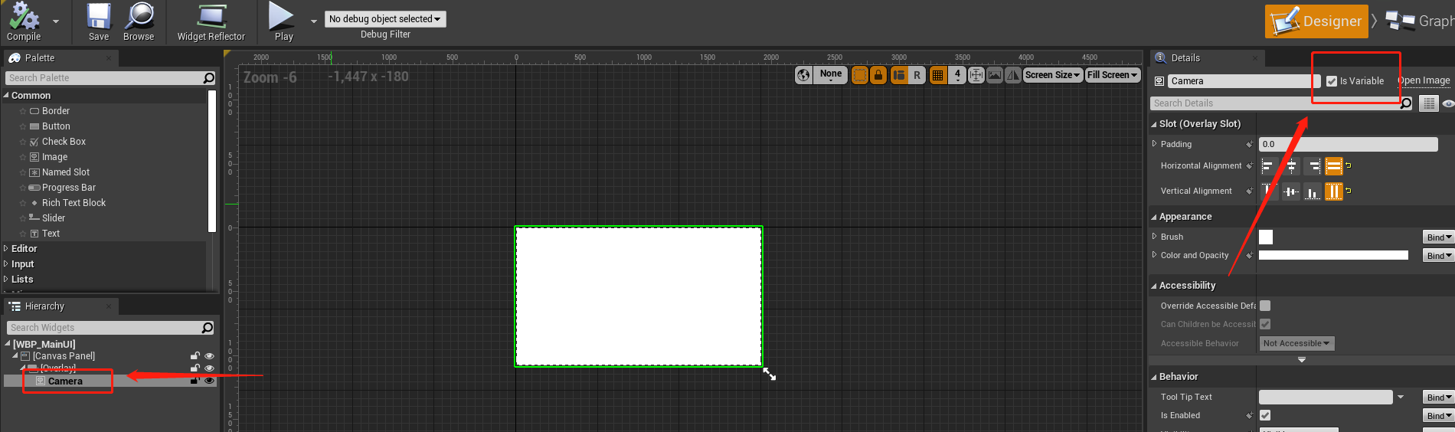Toggle the Is Variable checkbox
The image size is (1455, 432).
pos(1332,81)
